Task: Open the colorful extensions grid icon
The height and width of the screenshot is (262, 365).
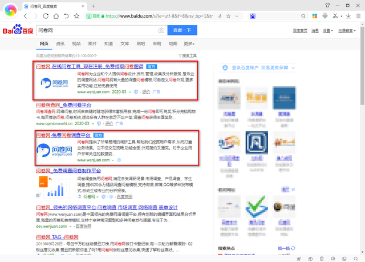Action: click(x=315, y=16)
